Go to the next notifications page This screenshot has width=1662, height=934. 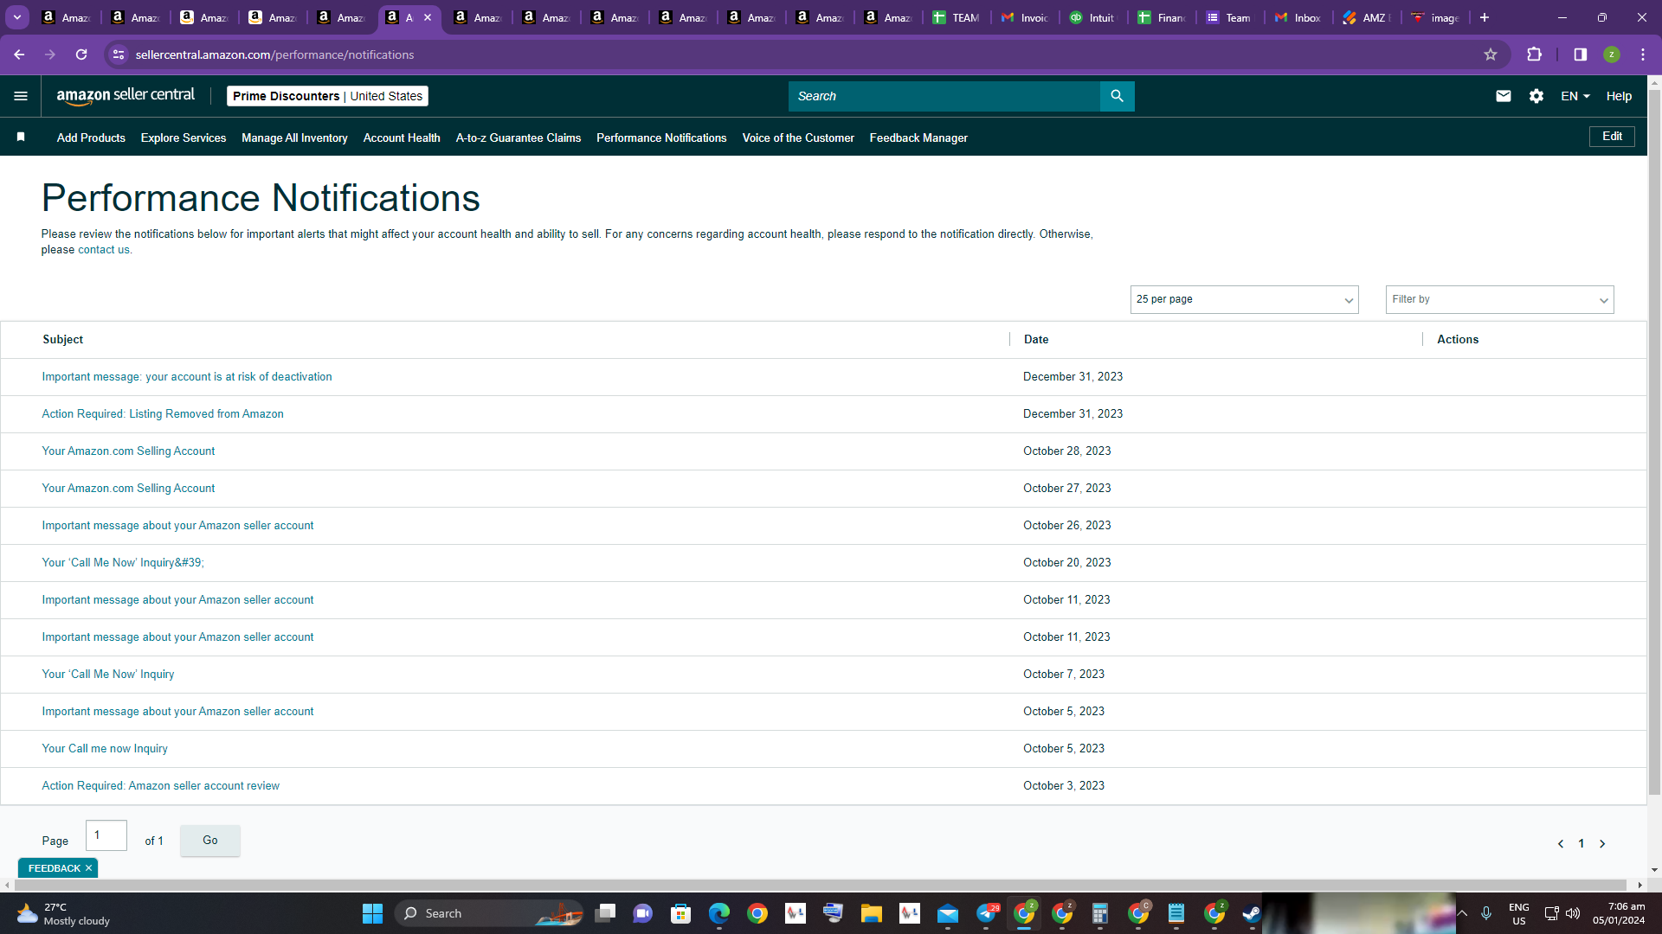(x=1602, y=844)
